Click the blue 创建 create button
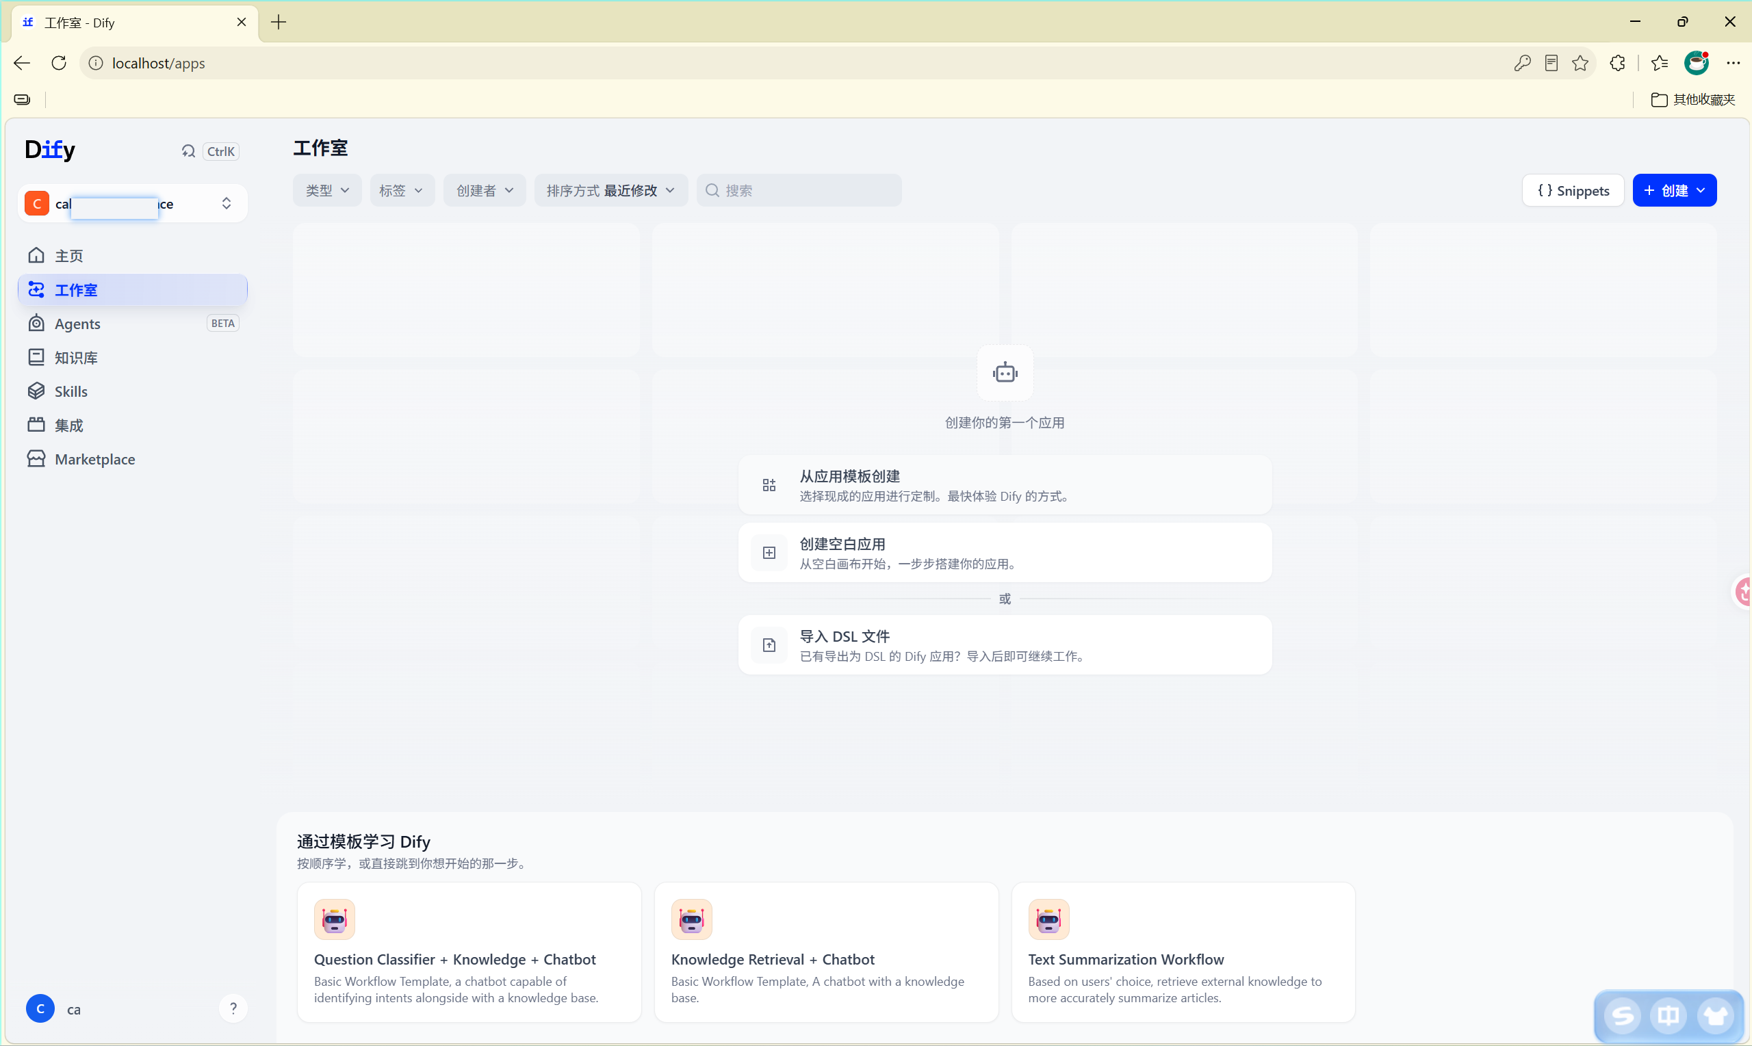This screenshot has height=1046, width=1752. click(x=1675, y=190)
